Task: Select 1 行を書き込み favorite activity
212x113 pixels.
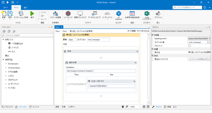Action: [x=16, y=44]
